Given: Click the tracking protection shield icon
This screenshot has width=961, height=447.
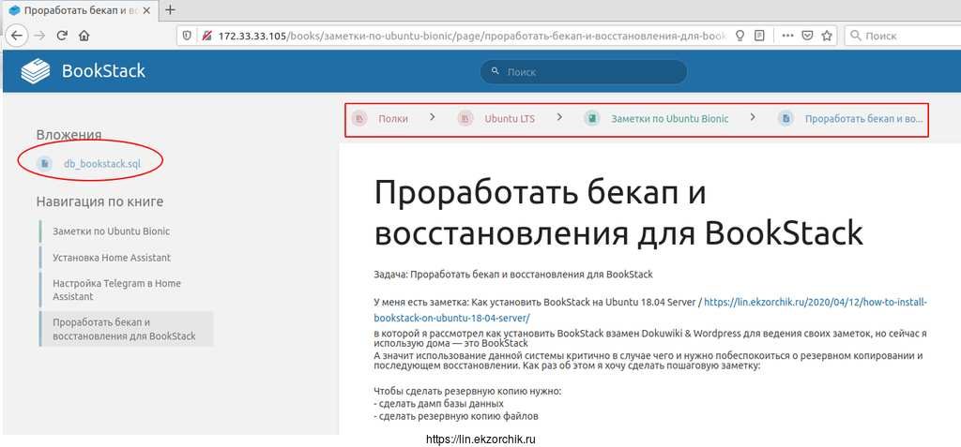Looking at the screenshot, I should click(187, 36).
